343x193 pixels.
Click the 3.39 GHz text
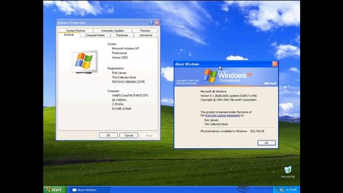(x=118, y=105)
